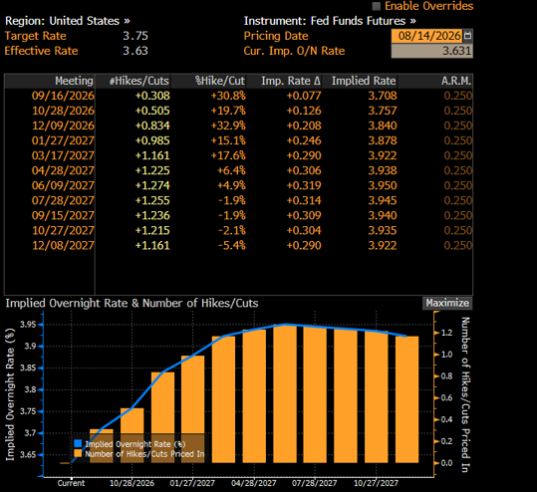Select meeting date 12/09/2026
Viewport: 537px width, 492px height.
coord(63,125)
